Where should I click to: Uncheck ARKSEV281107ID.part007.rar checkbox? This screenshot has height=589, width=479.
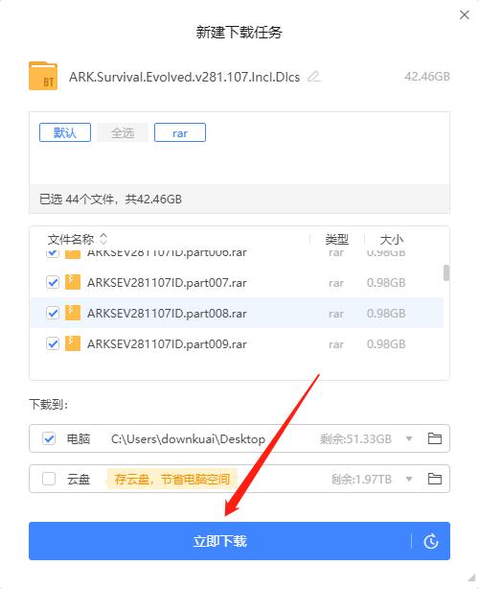(53, 282)
